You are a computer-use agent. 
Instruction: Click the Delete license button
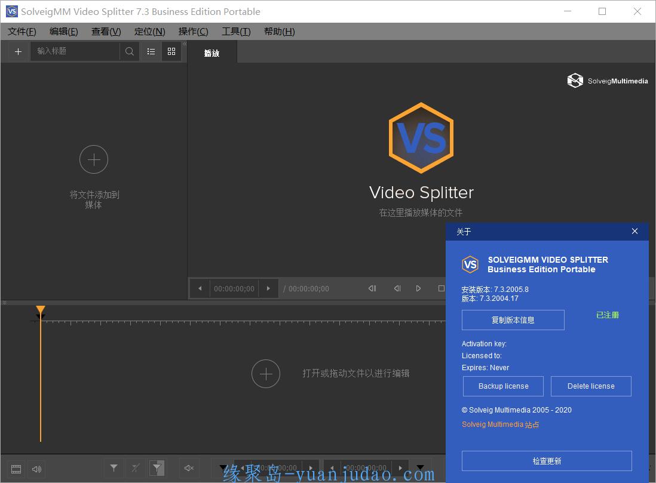(591, 386)
